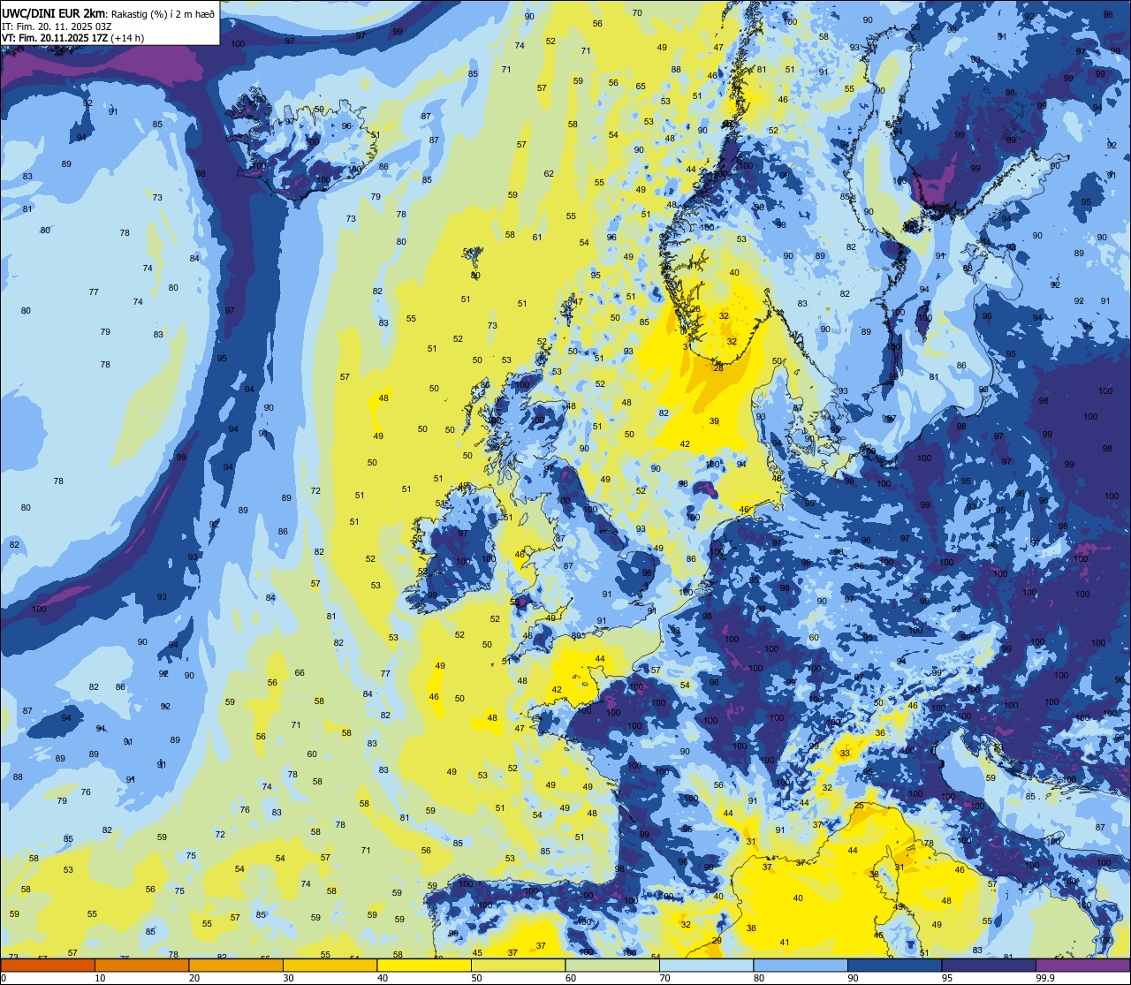Click the "25" humidity value on the map

coord(859,806)
